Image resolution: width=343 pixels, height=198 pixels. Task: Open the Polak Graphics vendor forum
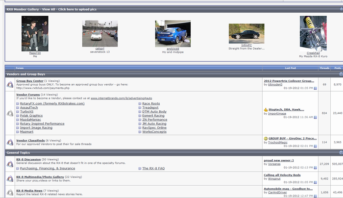pyautogui.click(x=31, y=116)
